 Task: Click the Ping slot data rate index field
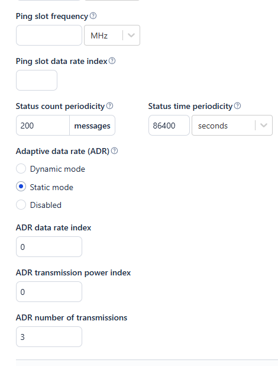coord(37,81)
